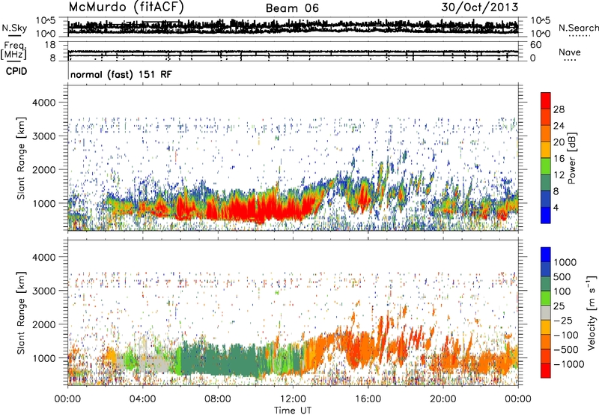Click the '2000' tick on the power panel
Viewport: 599px width, 415px height.
(43, 169)
